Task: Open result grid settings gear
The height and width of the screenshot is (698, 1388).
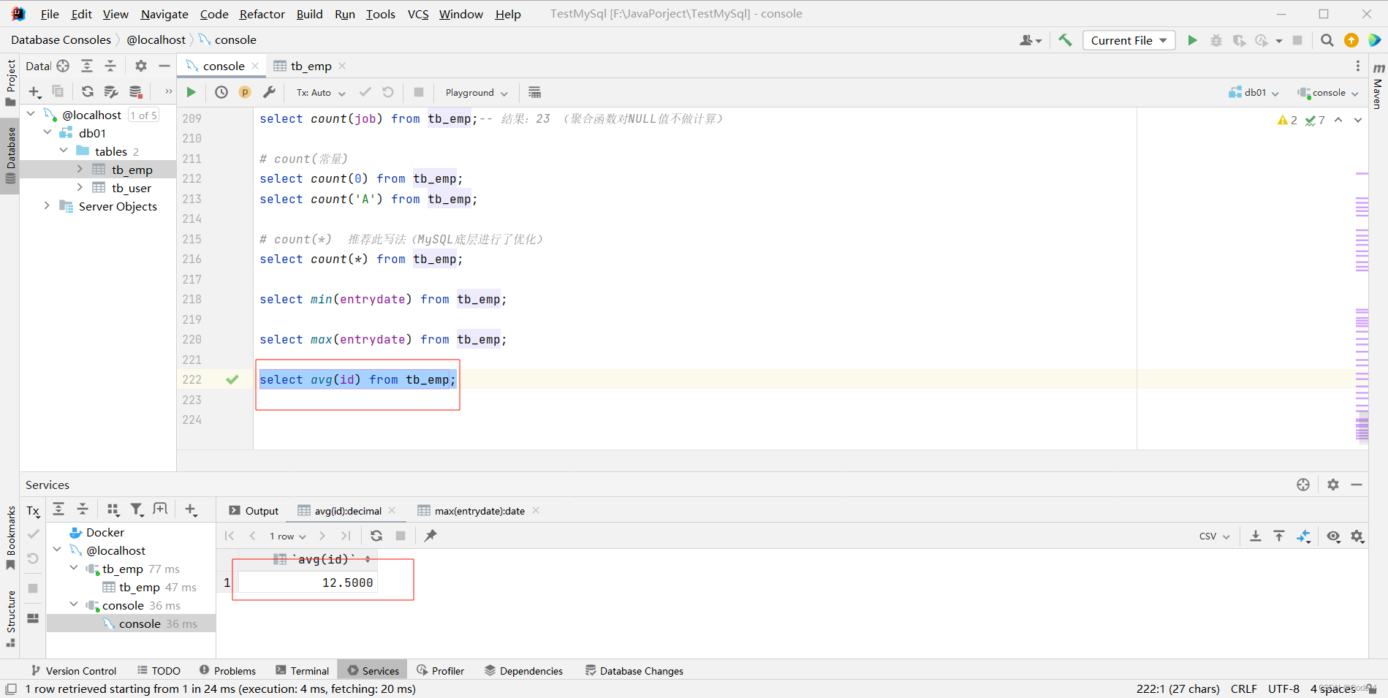Action: (1357, 536)
